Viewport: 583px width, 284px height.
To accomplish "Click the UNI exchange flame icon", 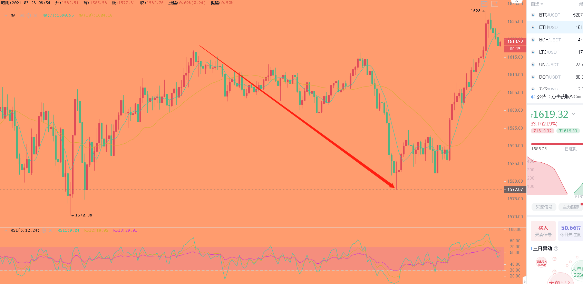I will pyautogui.click(x=533, y=64).
